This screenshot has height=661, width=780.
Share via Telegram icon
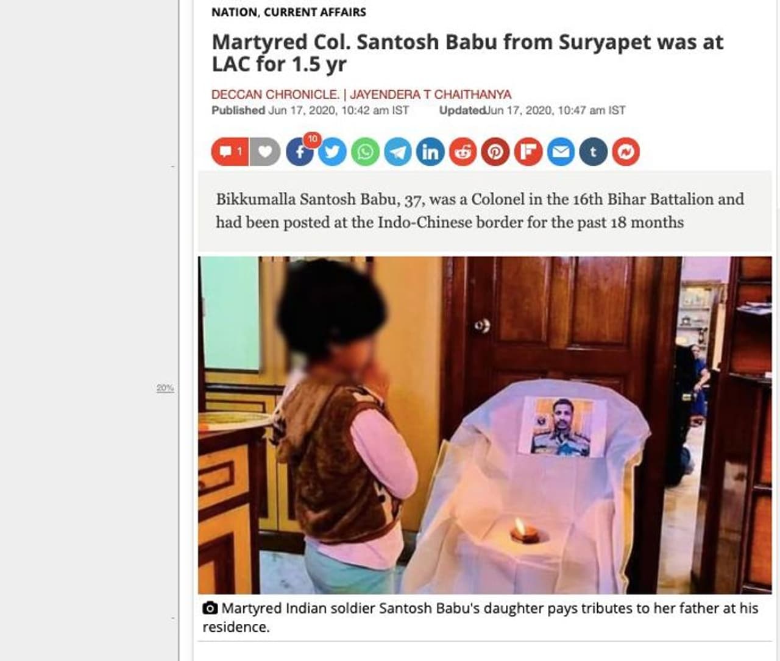[x=398, y=152]
